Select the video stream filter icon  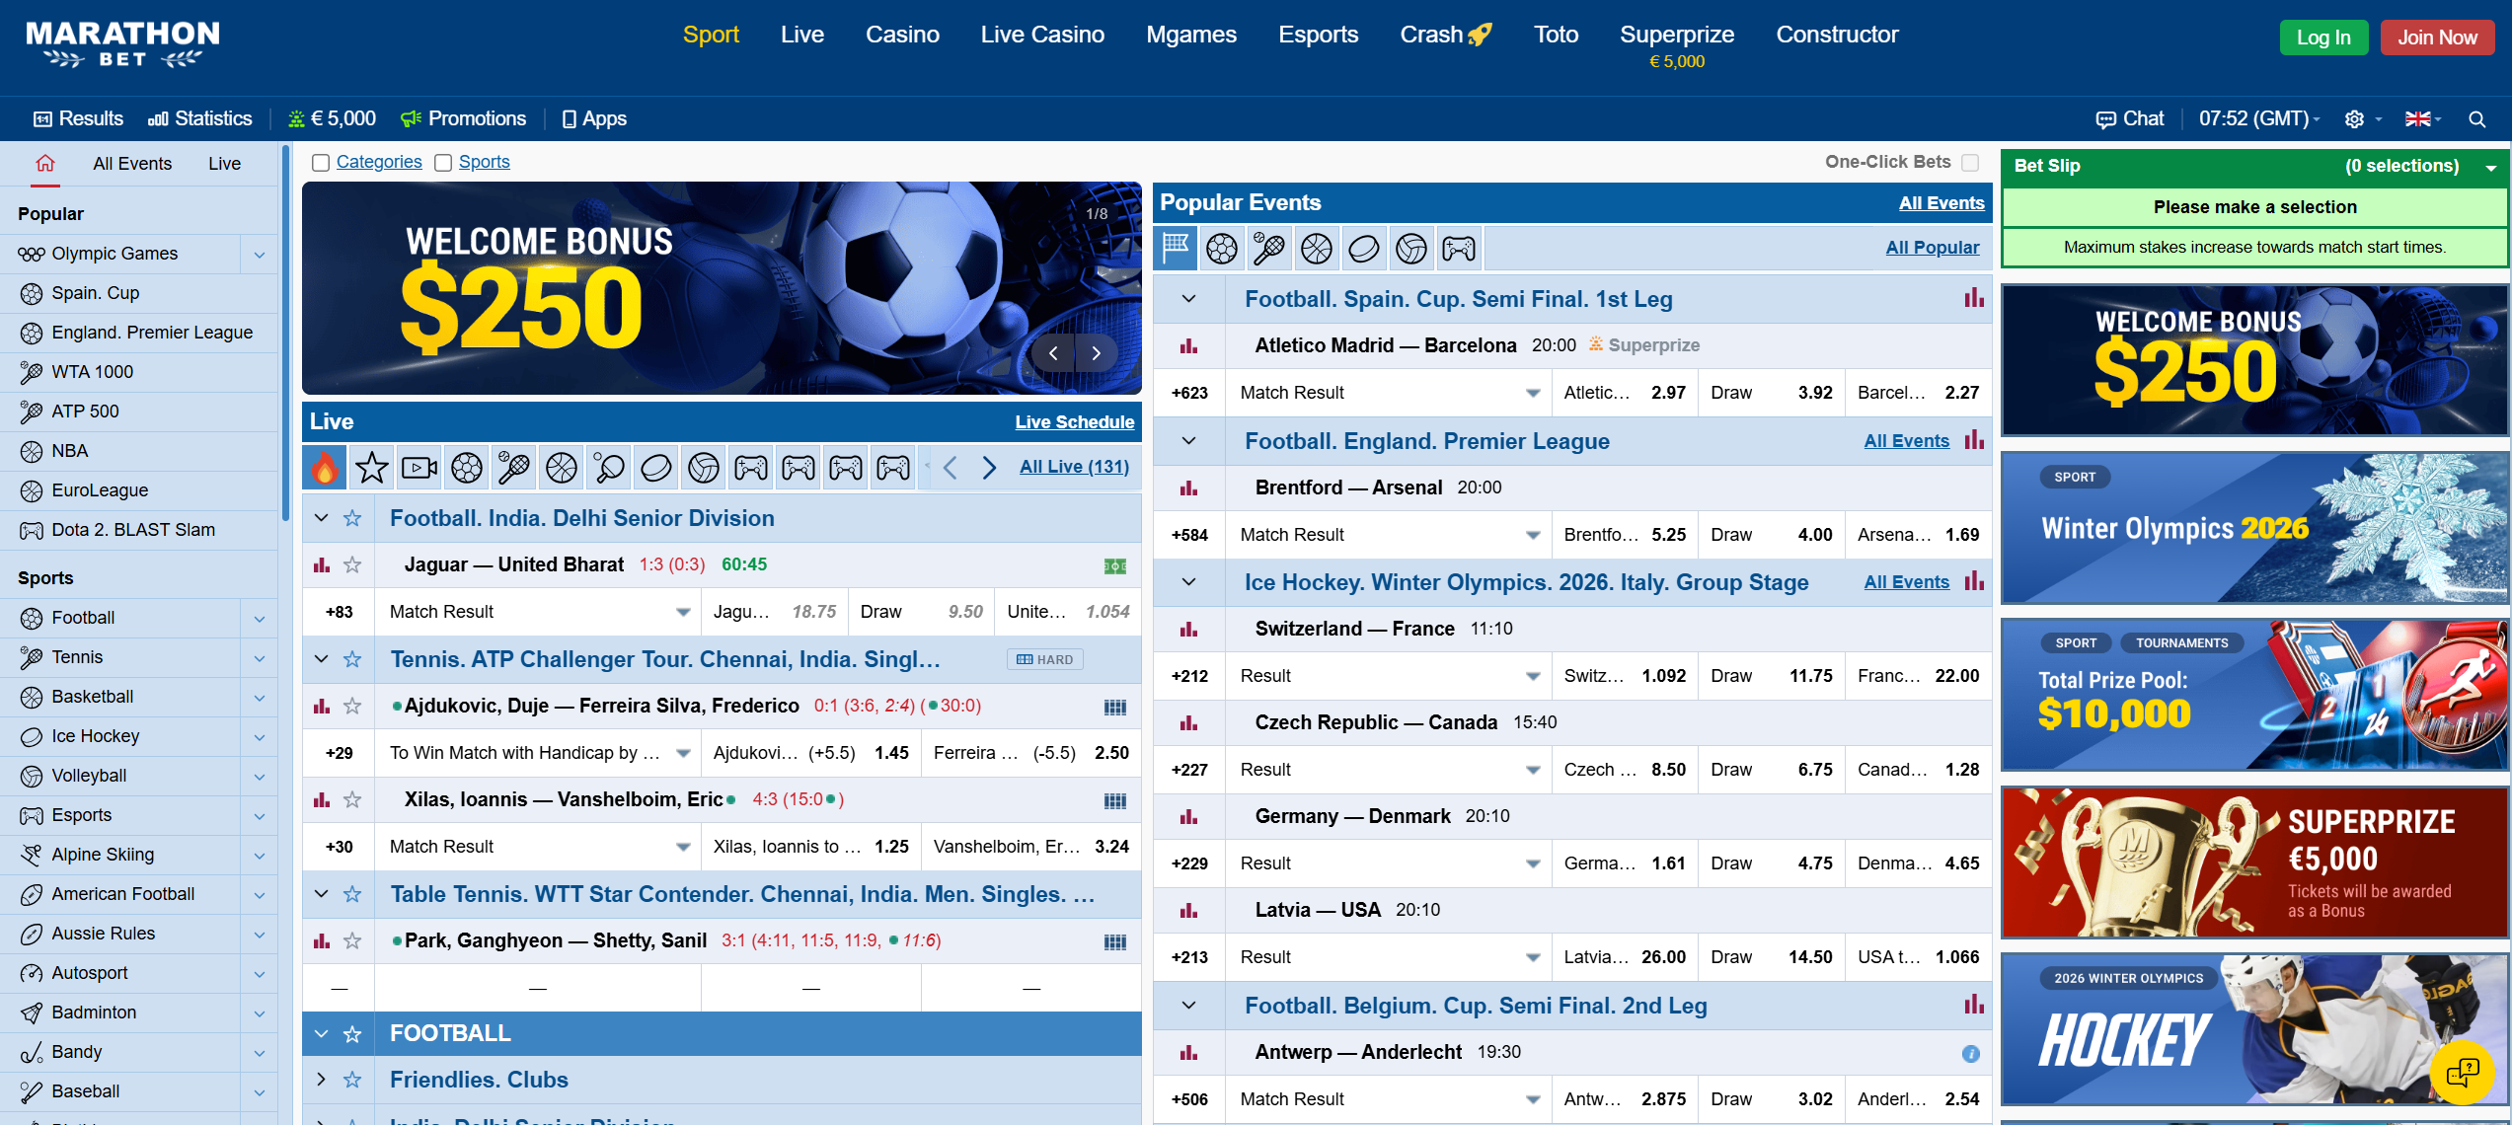click(x=419, y=468)
